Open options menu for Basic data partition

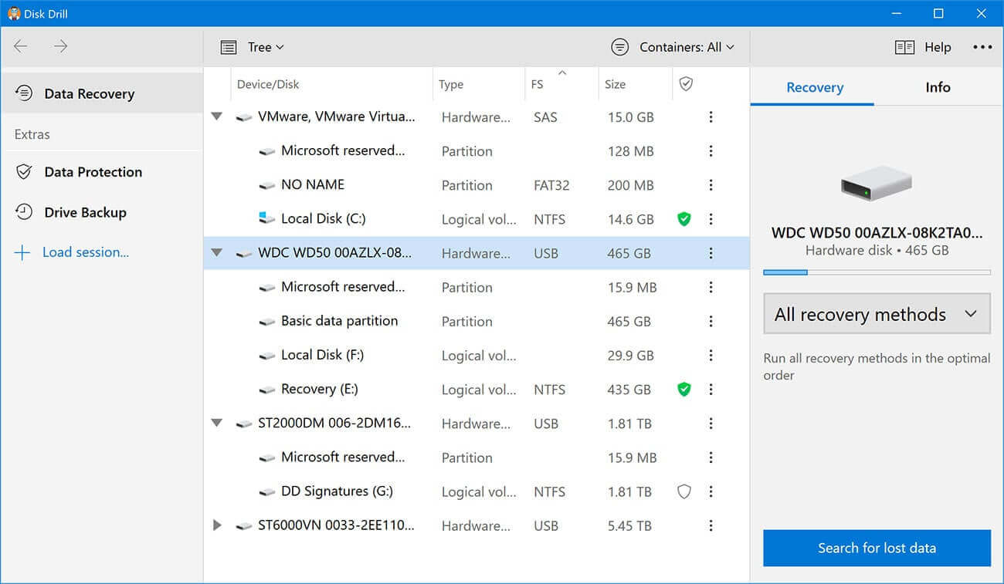(711, 321)
